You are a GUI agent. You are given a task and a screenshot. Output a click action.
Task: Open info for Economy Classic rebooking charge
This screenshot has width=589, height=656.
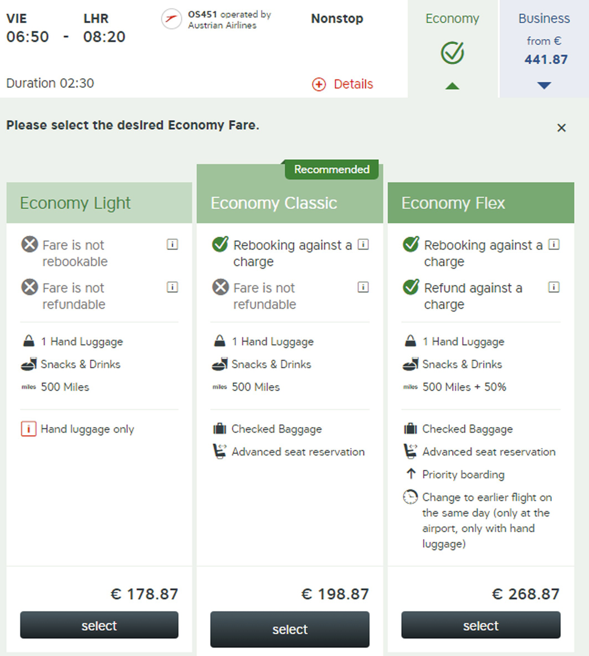[363, 245]
